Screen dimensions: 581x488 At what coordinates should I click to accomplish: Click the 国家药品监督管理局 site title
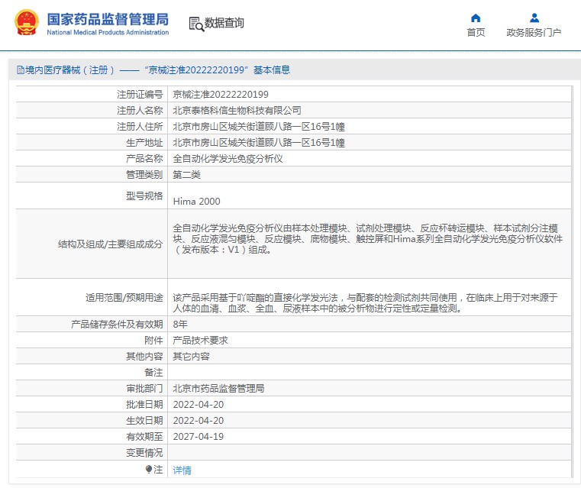(108, 19)
